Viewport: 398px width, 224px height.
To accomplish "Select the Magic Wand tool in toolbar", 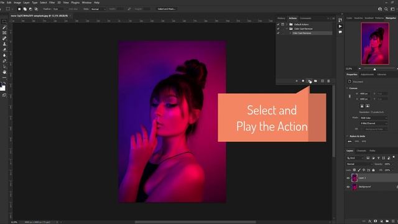I will tap(4, 27).
